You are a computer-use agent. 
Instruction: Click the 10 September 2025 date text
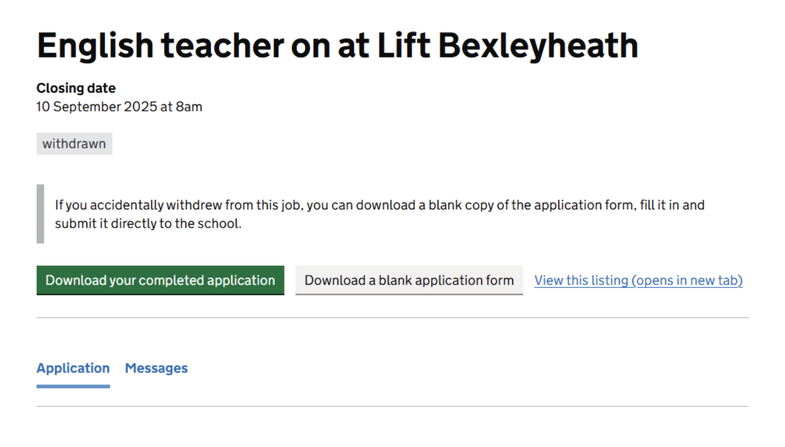96,107
